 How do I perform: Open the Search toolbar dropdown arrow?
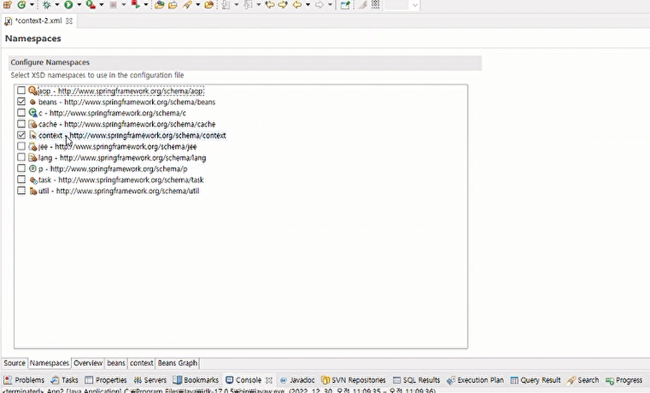[x=198, y=5]
